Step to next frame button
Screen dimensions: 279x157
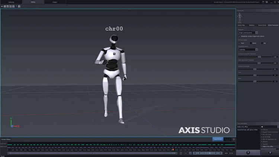click(216, 153)
